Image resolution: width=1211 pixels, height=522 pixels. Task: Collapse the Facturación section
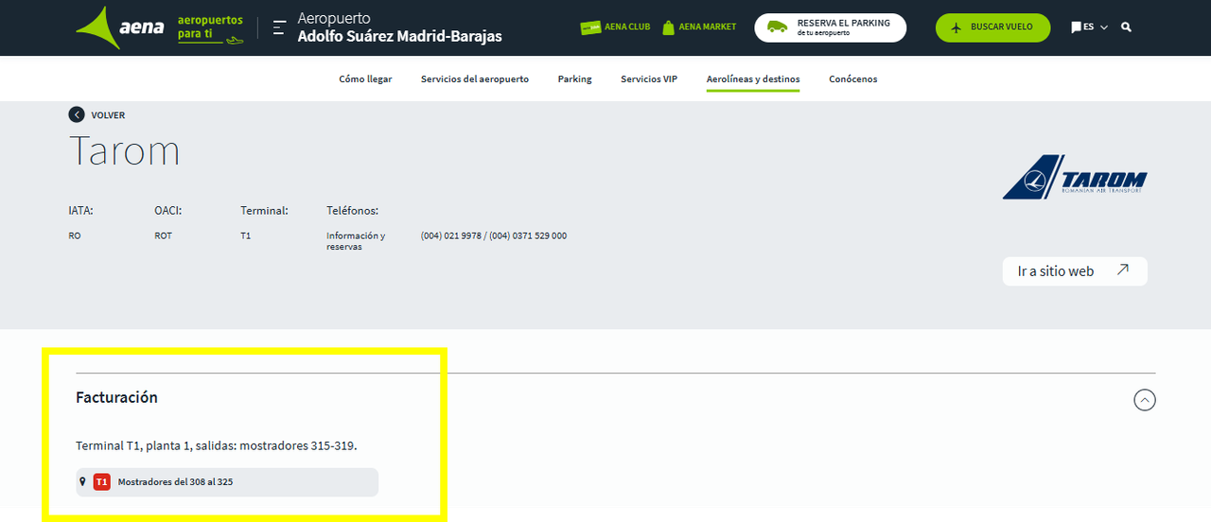tap(1145, 400)
